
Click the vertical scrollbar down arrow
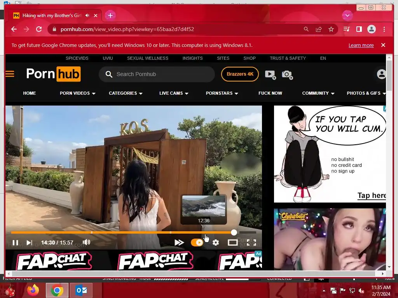tap(389, 267)
